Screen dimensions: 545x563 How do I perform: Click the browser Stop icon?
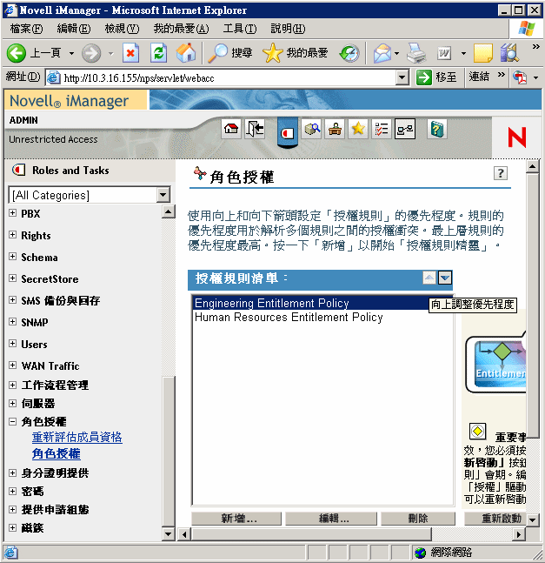(x=131, y=53)
